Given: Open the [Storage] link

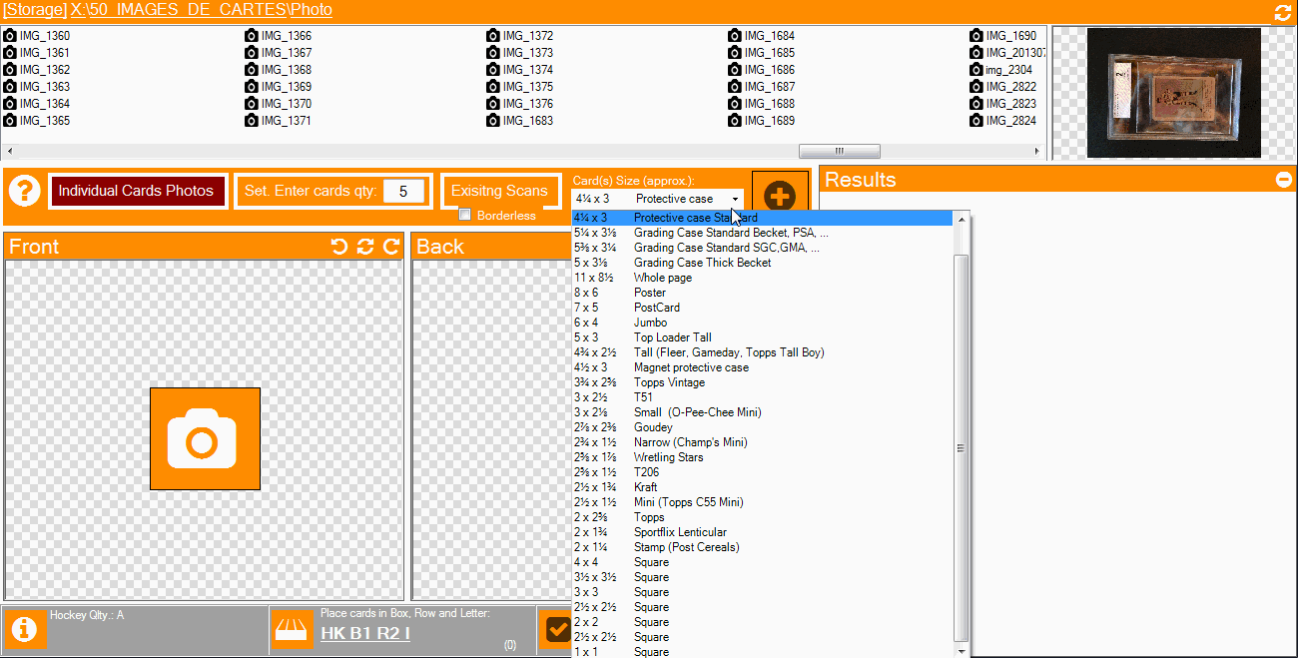Looking at the screenshot, I should [x=35, y=10].
